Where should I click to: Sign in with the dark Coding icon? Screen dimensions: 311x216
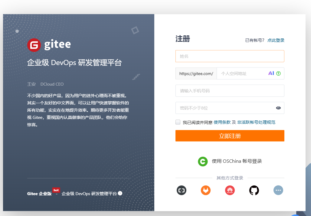[x=182, y=190]
